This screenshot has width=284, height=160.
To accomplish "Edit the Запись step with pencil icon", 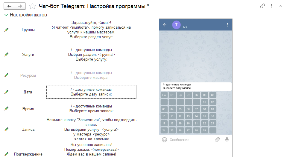I will pos(6,130).
